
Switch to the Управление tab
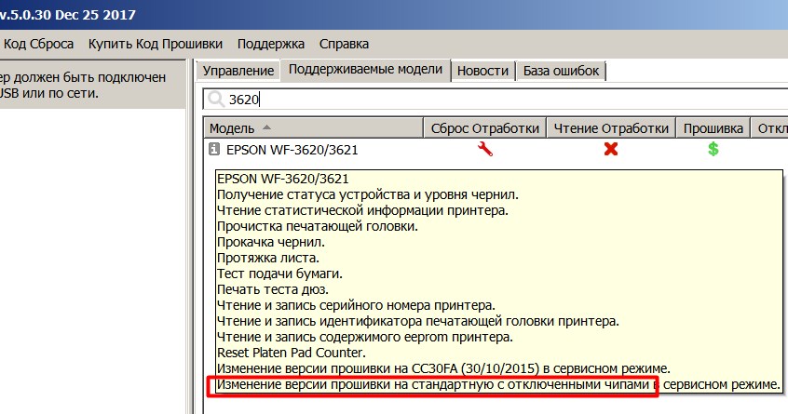(x=238, y=71)
